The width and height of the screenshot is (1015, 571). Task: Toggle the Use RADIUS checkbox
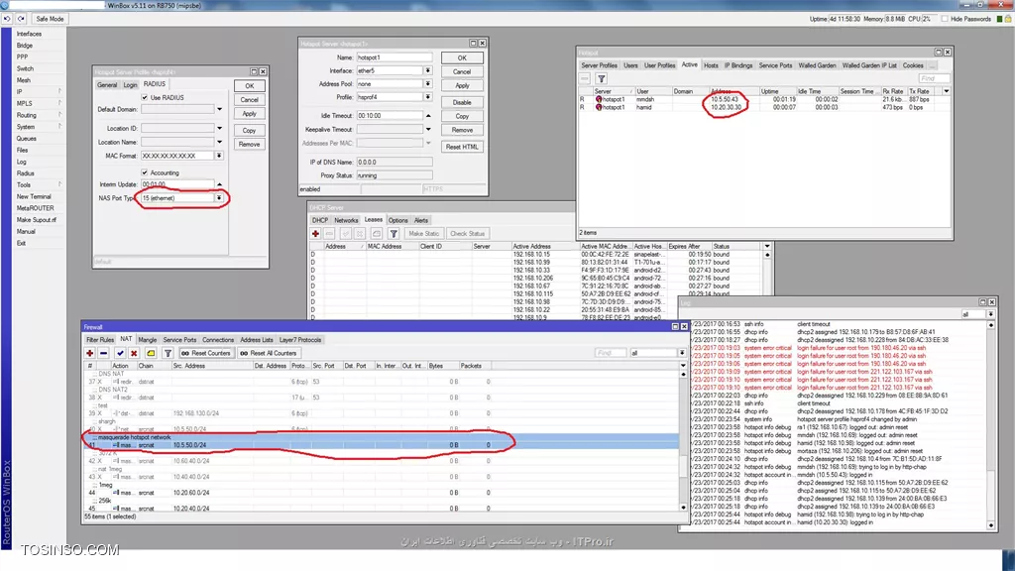145,98
